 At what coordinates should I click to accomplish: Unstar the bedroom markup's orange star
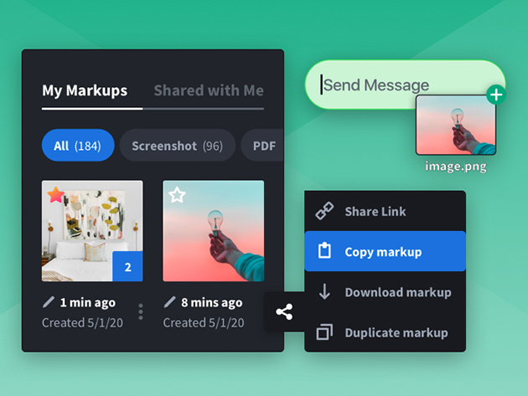click(56, 195)
